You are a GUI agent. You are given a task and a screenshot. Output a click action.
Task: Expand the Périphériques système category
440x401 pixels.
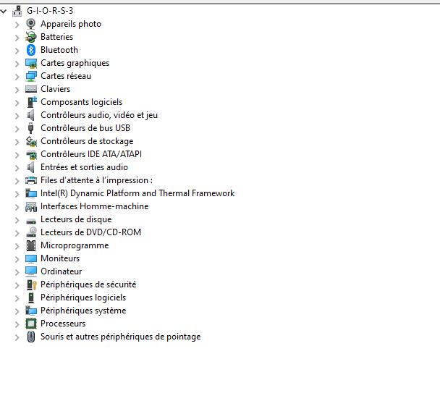(x=17, y=311)
